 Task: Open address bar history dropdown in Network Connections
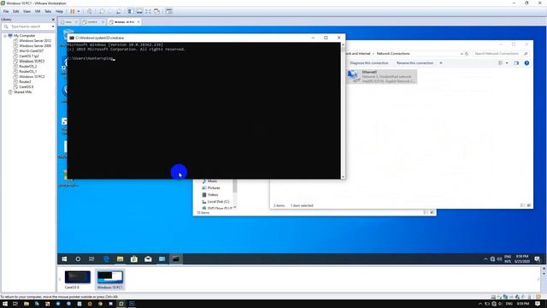point(462,54)
